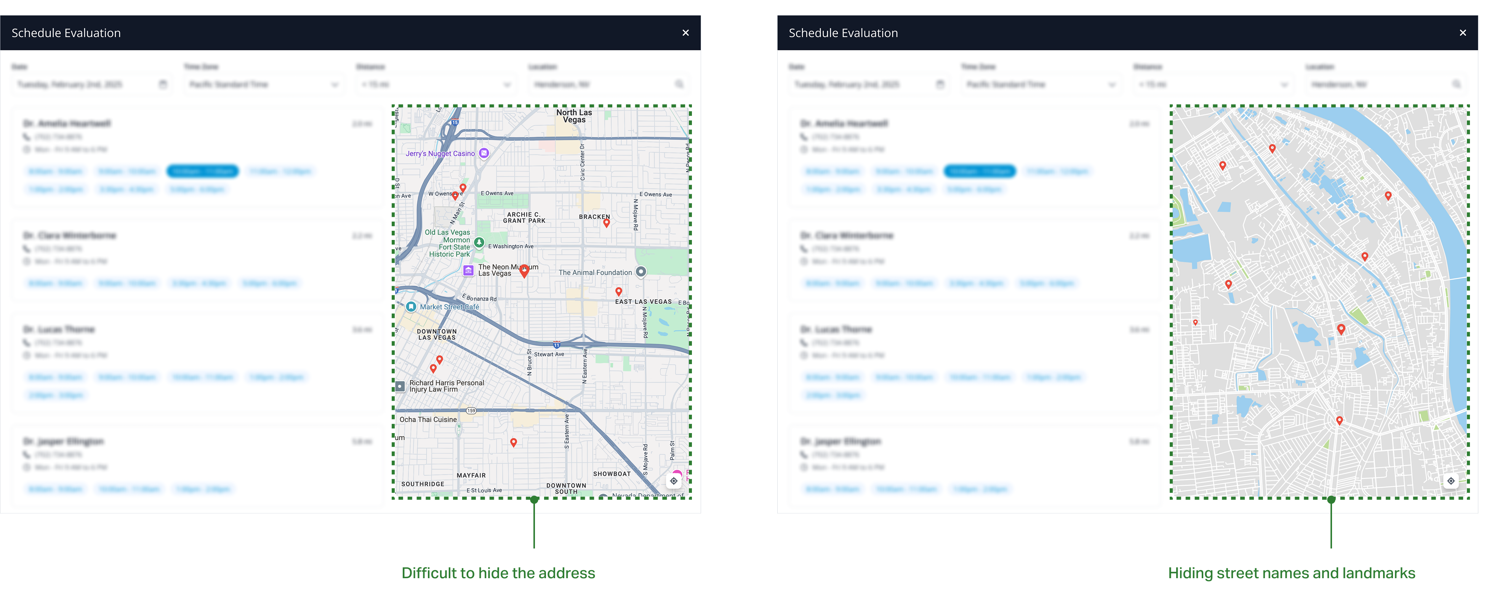The width and height of the screenshot is (1489, 598).
Task: Select the red pin next to BRACKEN label
Action: [606, 223]
